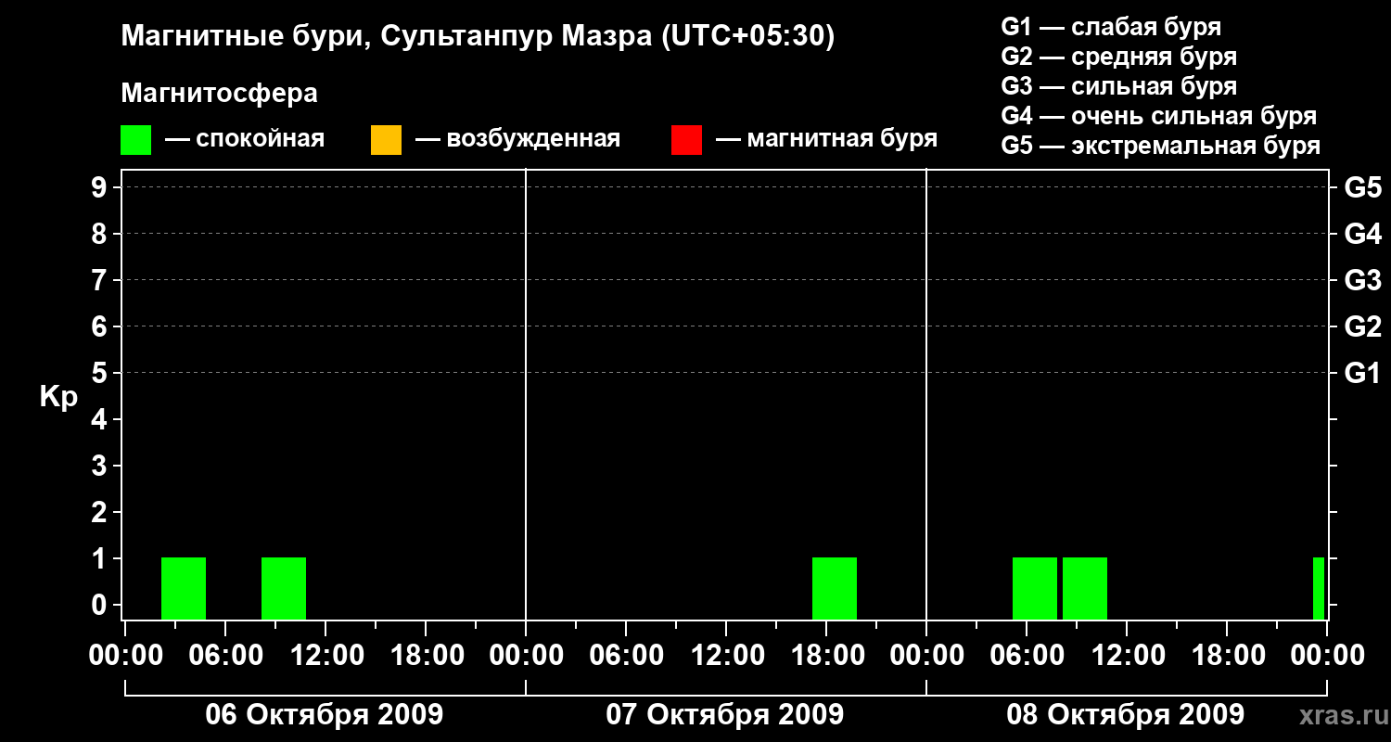Select the second green bar on 06 Октября

click(284, 588)
